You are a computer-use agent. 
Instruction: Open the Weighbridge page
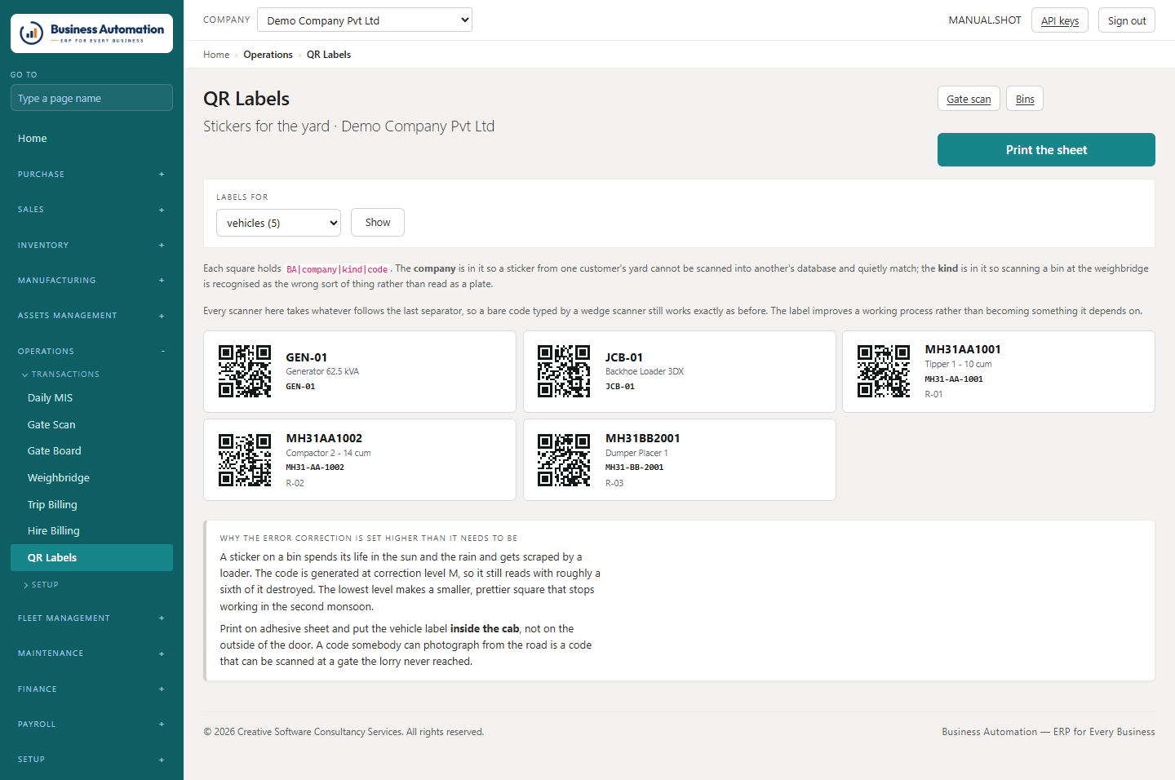coord(91,478)
